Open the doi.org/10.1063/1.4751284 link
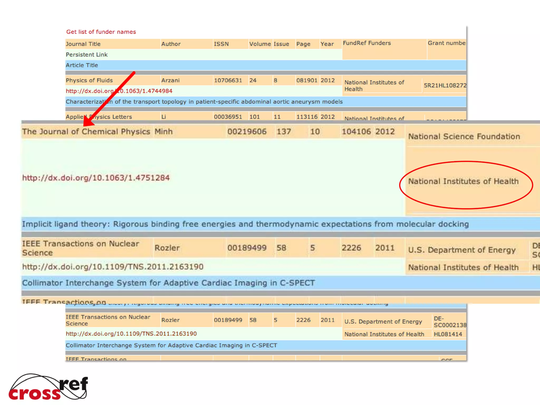 tap(96, 178)
